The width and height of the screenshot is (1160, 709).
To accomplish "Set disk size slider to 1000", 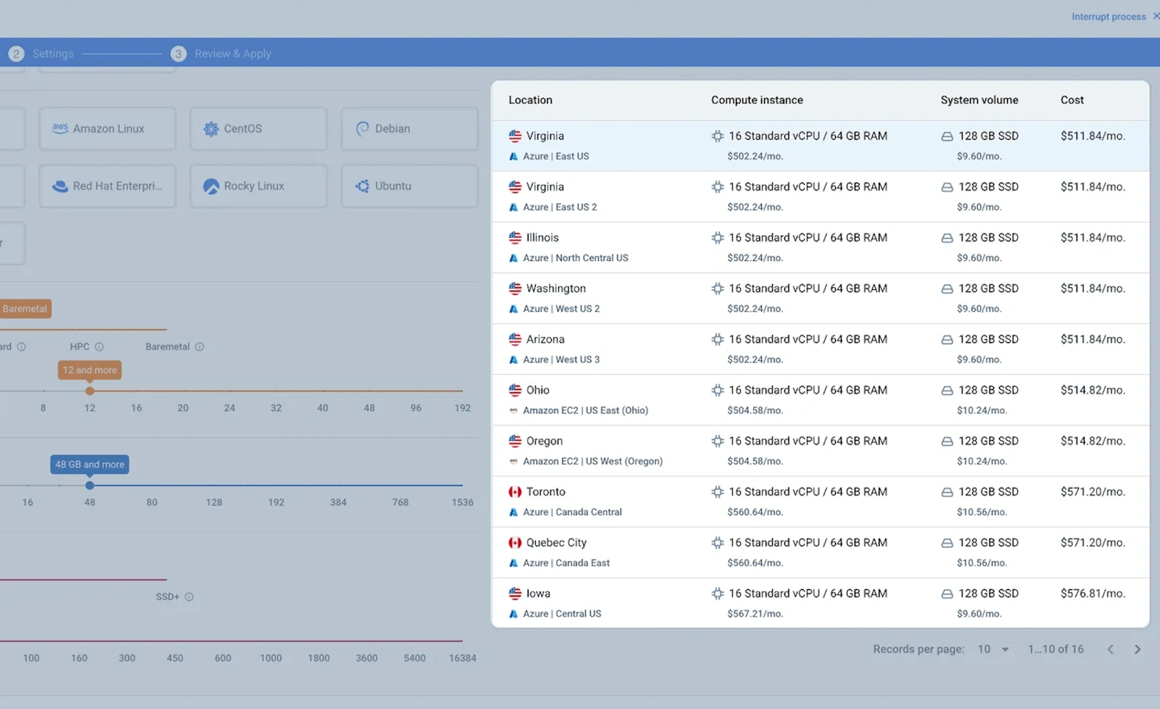I will point(271,642).
